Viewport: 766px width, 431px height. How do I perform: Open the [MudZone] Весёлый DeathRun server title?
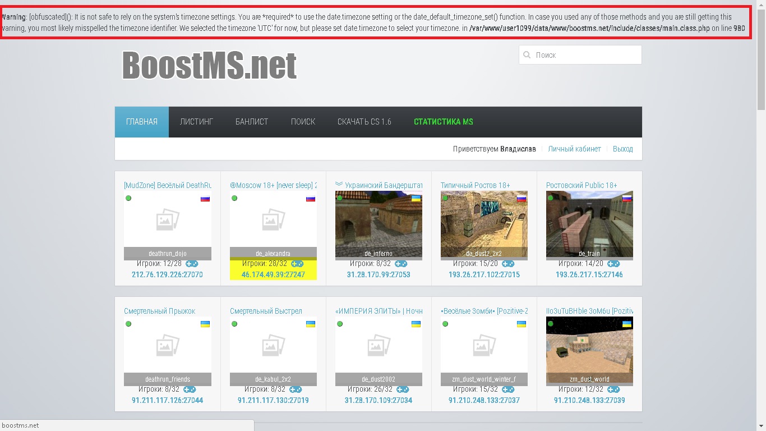(x=168, y=185)
